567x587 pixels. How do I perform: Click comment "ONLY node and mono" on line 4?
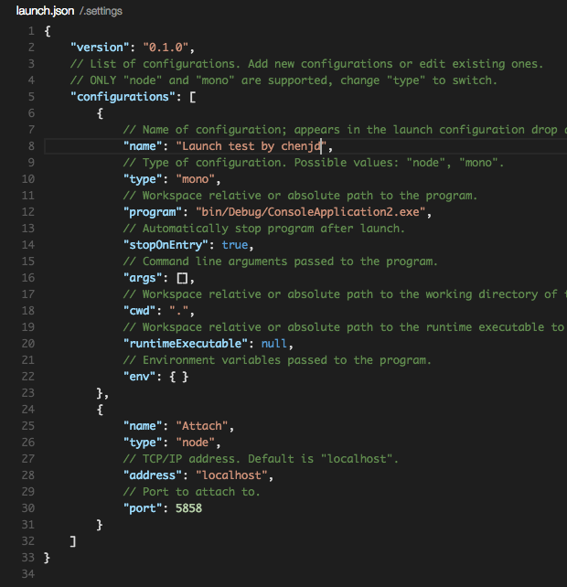[x=283, y=80]
